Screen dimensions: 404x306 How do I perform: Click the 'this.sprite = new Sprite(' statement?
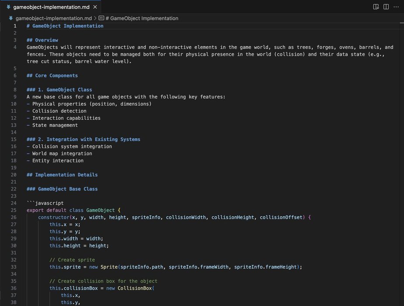176,267
